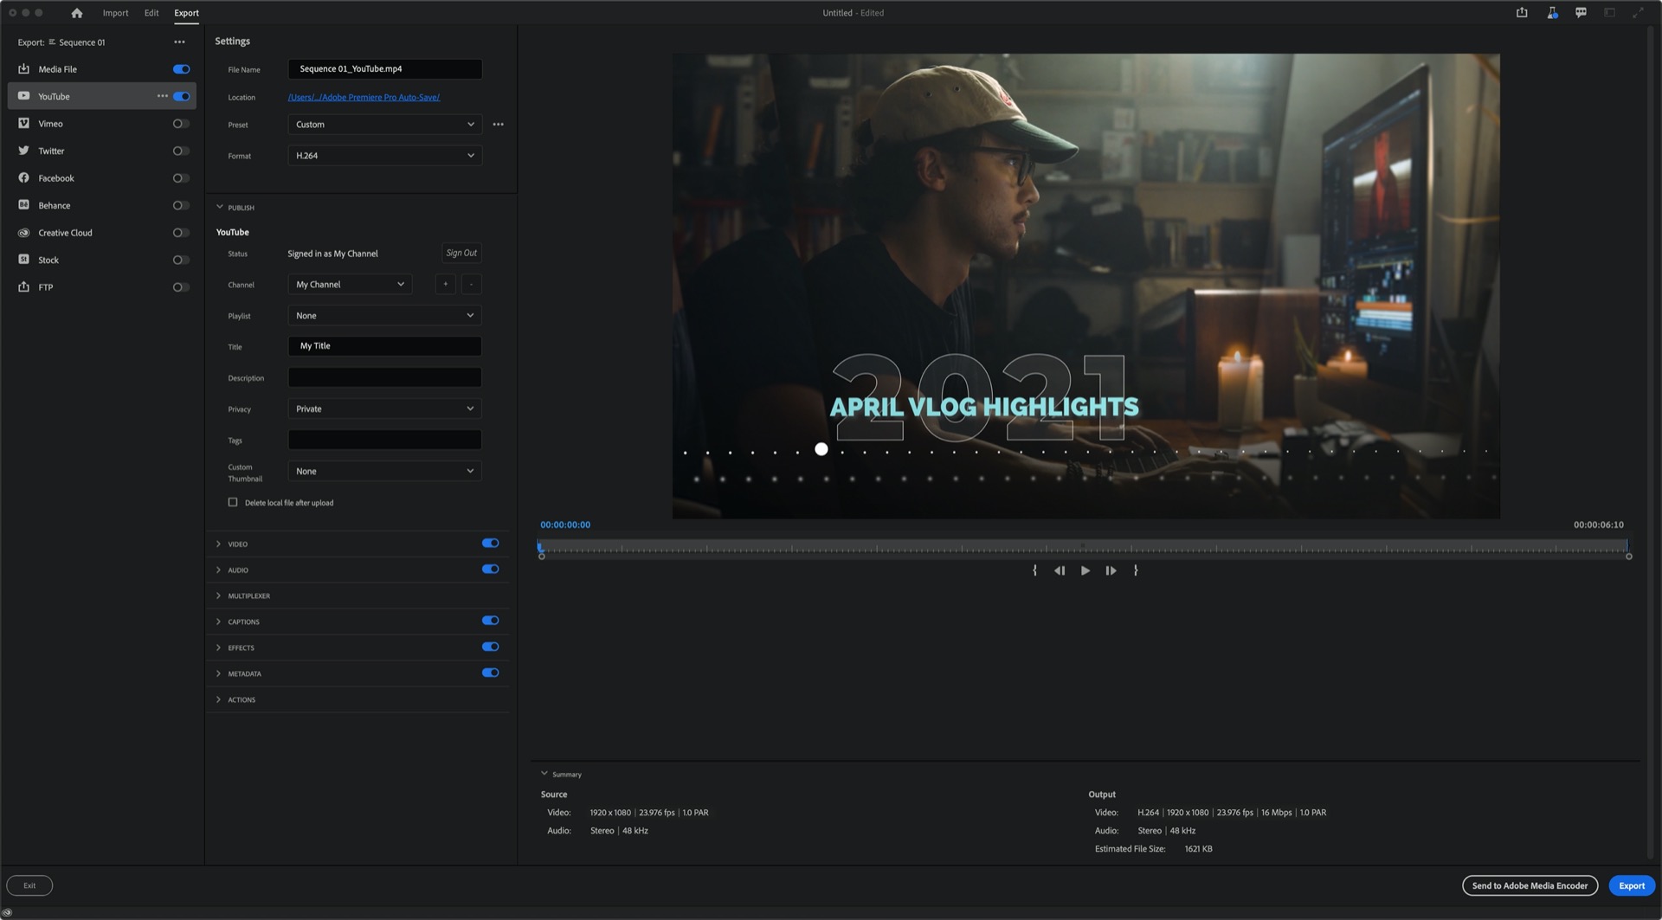Open the quick export share icon top right

1522,13
